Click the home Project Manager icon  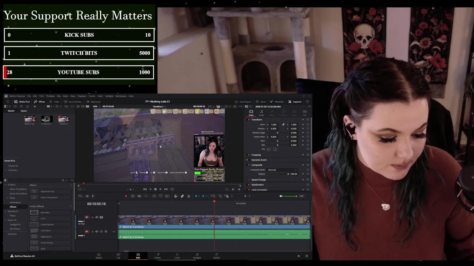click(298, 256)
